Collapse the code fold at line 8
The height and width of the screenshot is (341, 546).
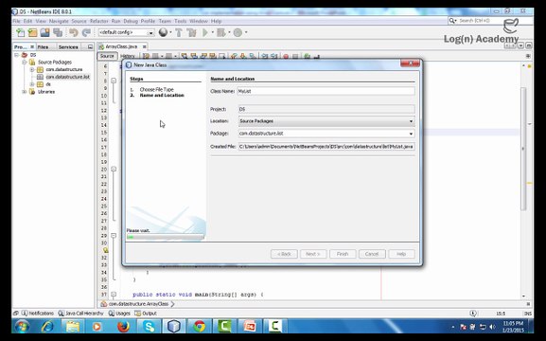[114, 81]
